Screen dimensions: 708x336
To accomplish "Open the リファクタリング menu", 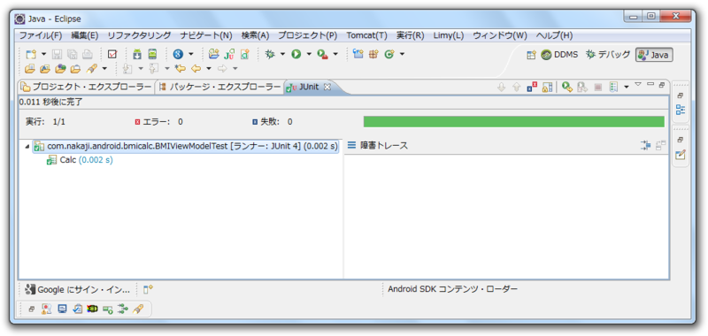I will coord(139,35).
